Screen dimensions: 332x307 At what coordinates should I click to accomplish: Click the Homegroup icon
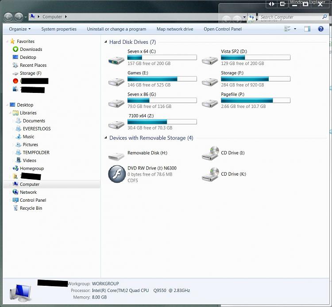pyautogui.click(x=15, y=168)
